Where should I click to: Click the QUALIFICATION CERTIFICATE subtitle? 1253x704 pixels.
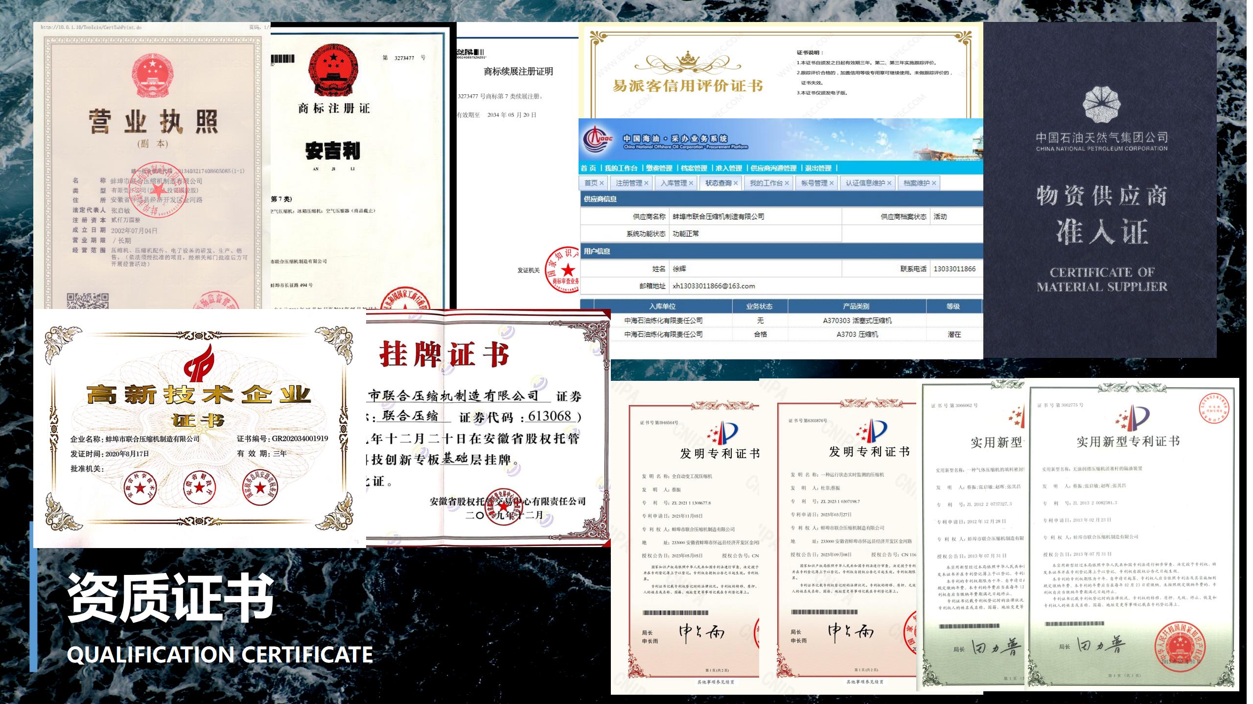pos(220,655)
